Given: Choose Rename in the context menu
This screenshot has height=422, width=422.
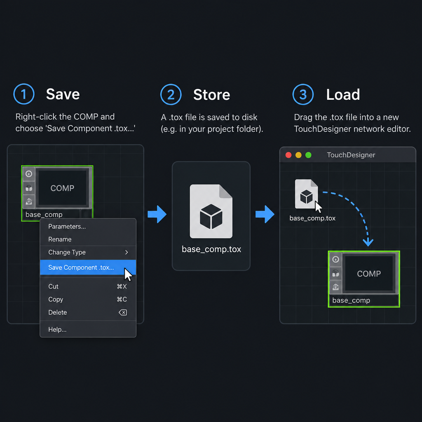Looking at the screenshot, I should [88, 239].
